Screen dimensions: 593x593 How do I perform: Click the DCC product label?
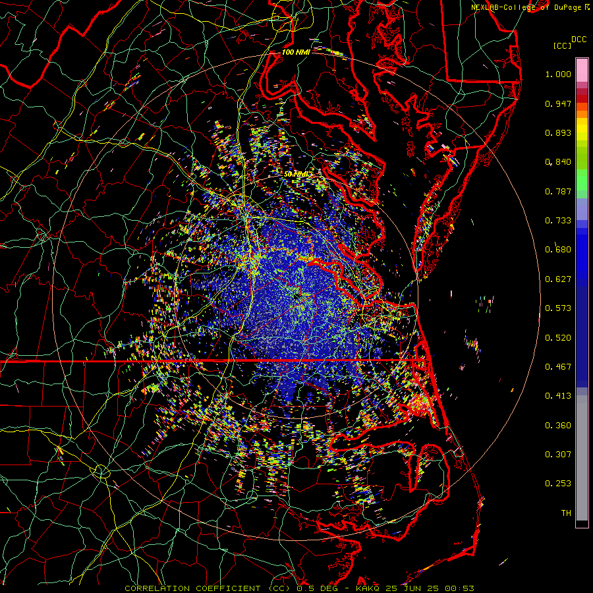coord(579,40)
